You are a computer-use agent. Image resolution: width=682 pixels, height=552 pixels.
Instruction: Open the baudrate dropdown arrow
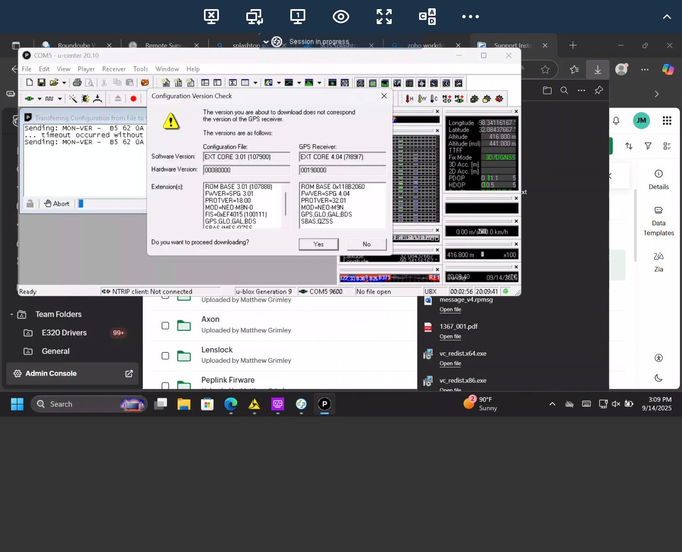coord(60,99)
